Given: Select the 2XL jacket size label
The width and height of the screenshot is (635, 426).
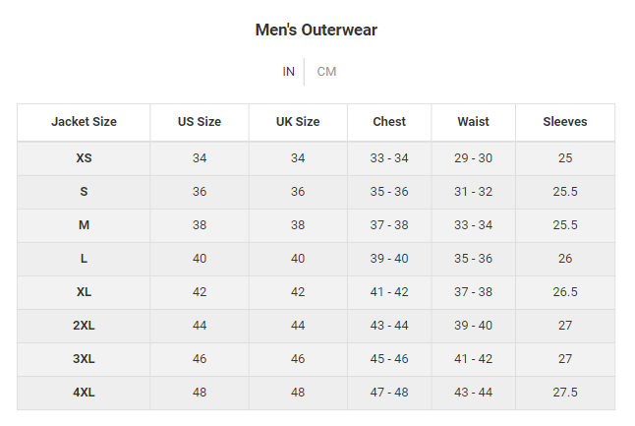Looking at the screenshot, I should pyautogui.click(x=84, y=326).
